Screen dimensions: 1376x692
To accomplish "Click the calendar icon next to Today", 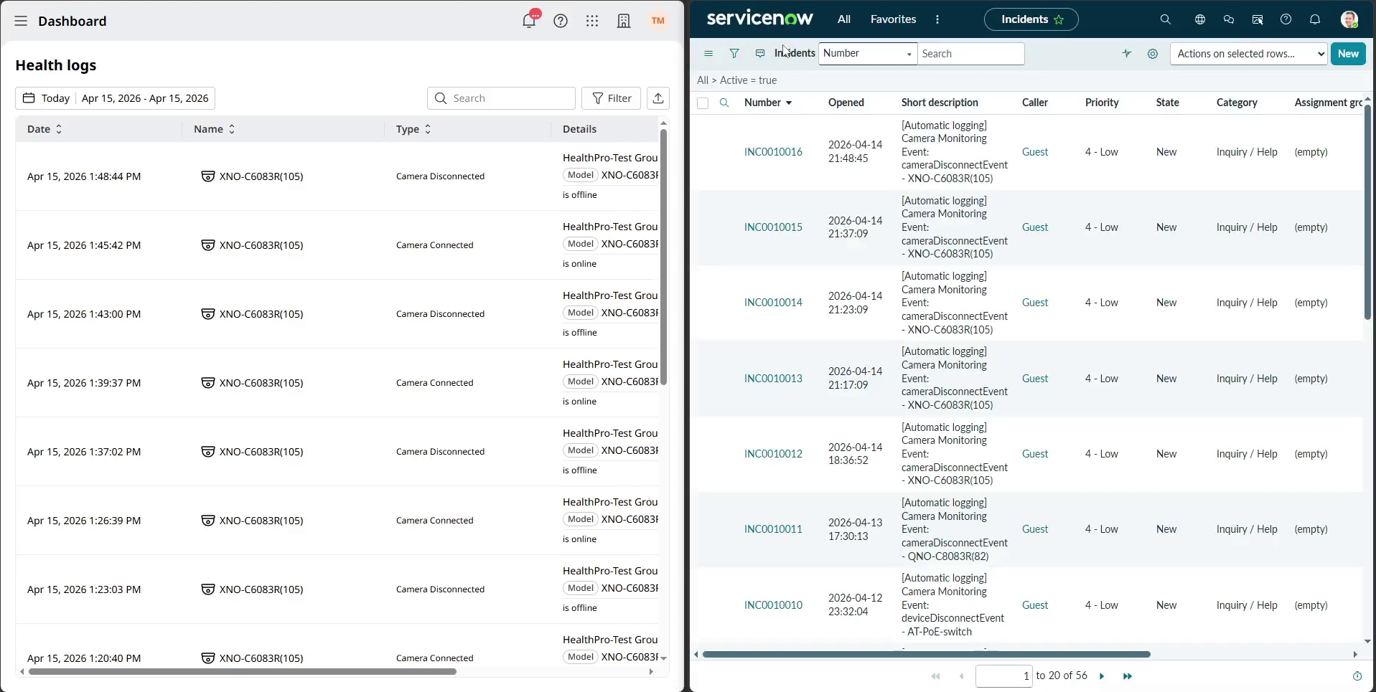I will pyautogui.click(x=29, y=98).
